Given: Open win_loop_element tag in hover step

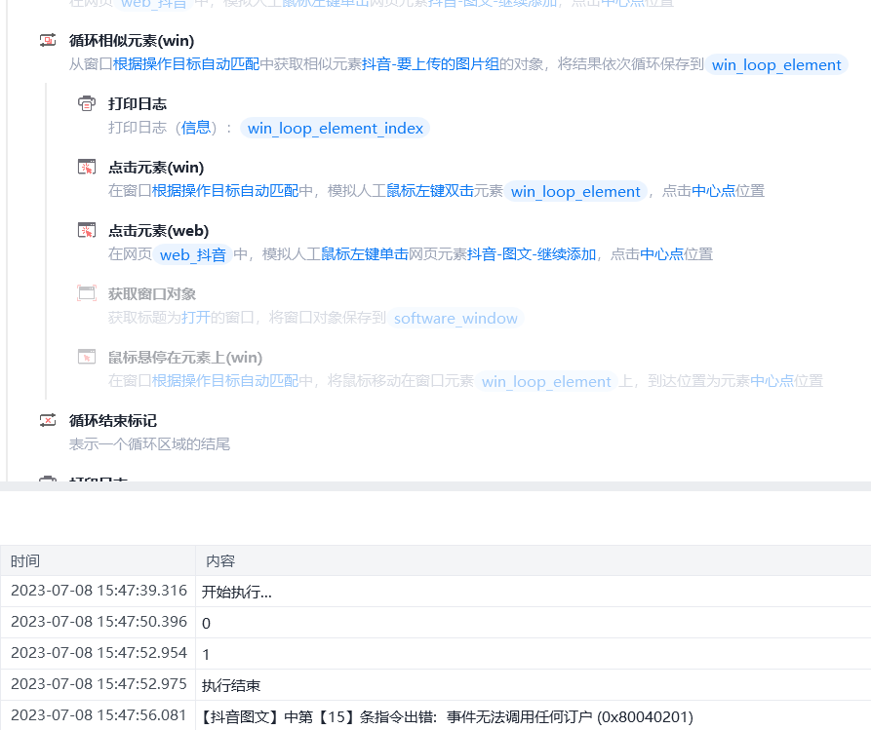Looking at the screenshot, I should 546,381.
